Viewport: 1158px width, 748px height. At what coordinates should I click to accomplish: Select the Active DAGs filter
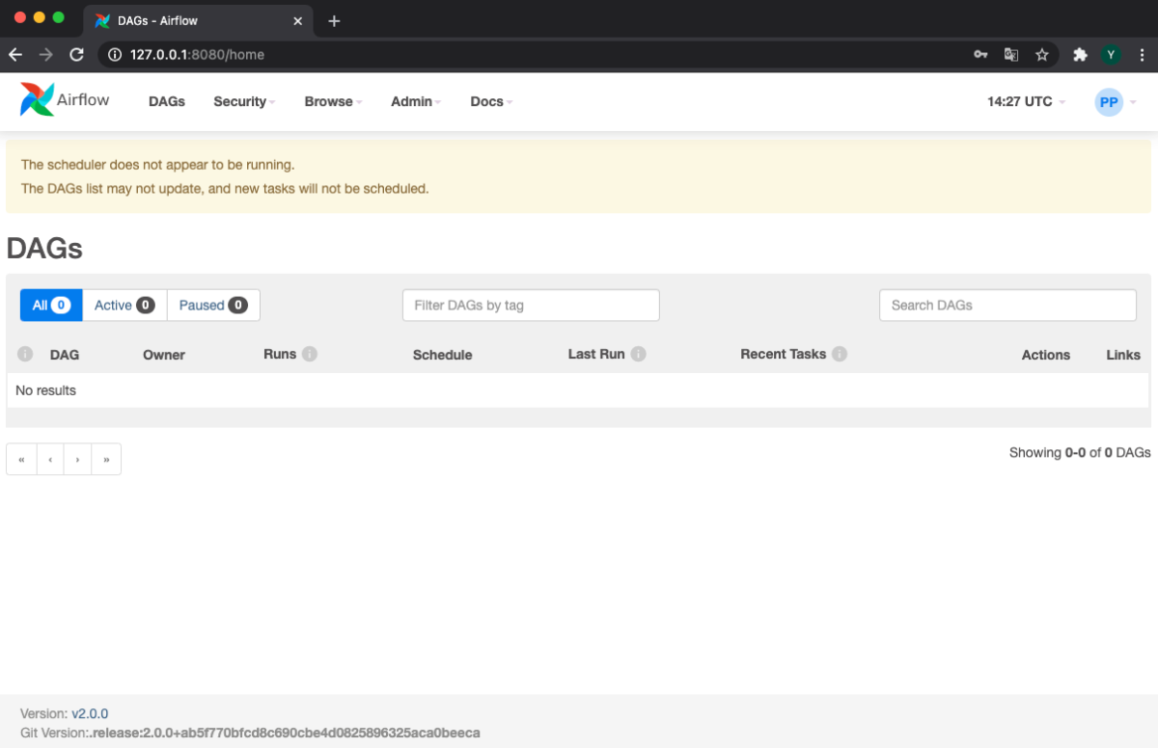124,305
